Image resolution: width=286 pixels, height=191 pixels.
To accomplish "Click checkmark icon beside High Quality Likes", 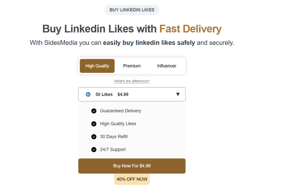I will (x=94, y=124).
